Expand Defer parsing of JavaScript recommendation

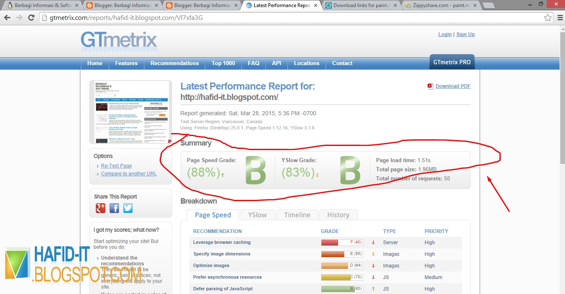(223, 289)
